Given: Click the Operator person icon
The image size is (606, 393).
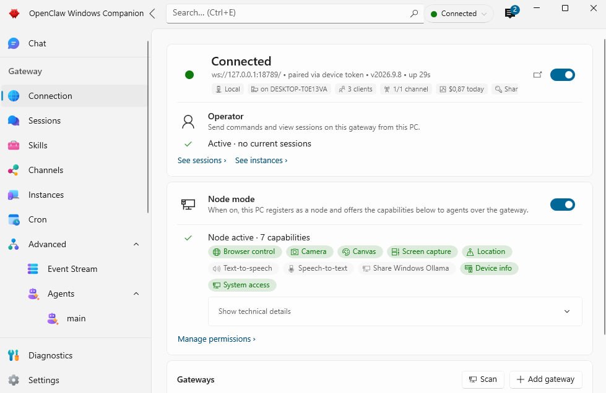Looking at the screenshot, I should tap(188, 122).
